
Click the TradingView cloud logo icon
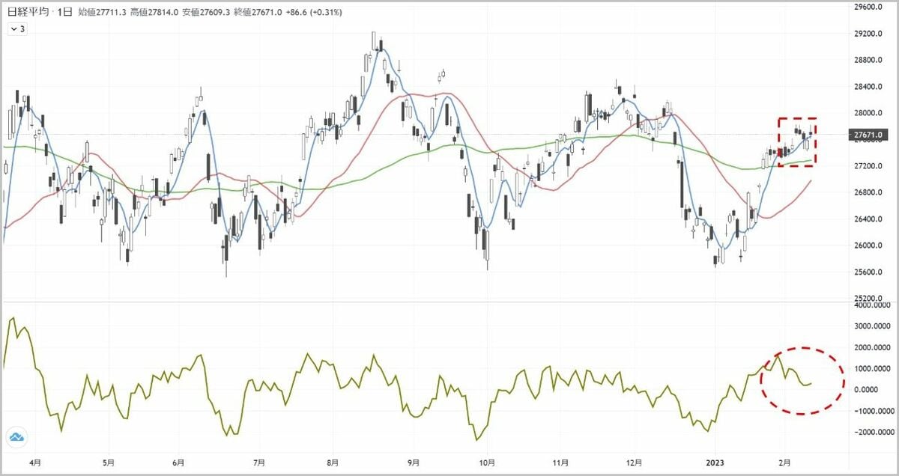point(16,438)
